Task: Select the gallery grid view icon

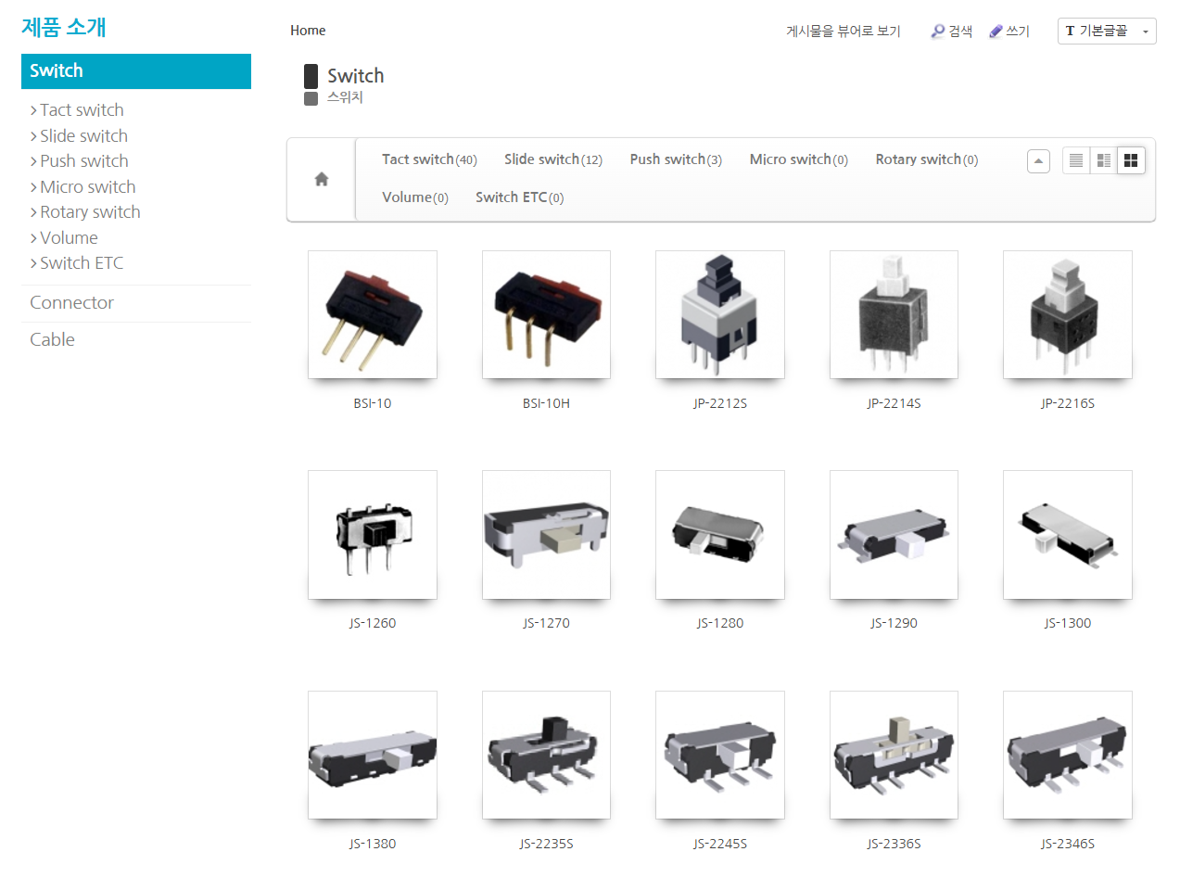Action: 1131,160
